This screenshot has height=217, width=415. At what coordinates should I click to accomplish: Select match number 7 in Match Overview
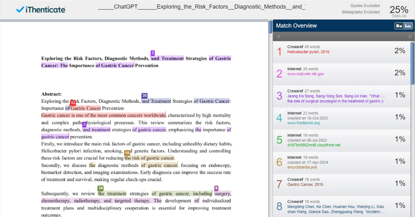tap(342, 185)
